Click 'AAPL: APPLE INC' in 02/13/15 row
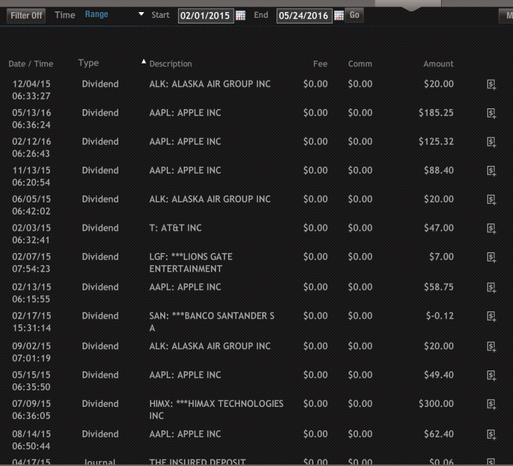The height and width of the screenshot is (466, 513). click(x=185, y=287)
